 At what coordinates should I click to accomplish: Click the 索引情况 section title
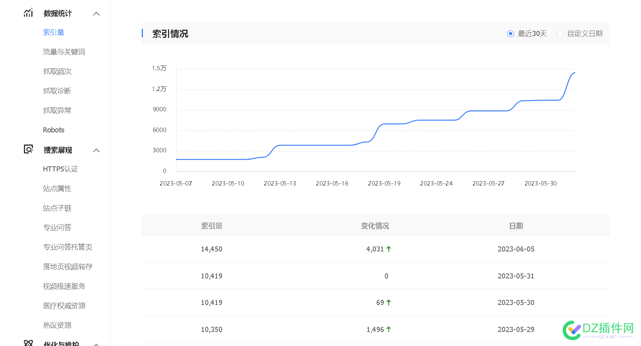170,34
